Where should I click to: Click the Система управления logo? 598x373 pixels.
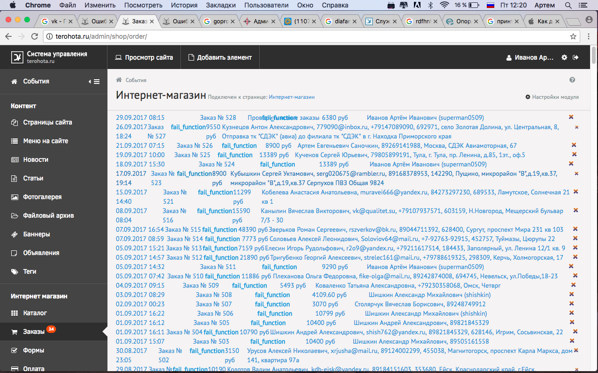(50, 57)
